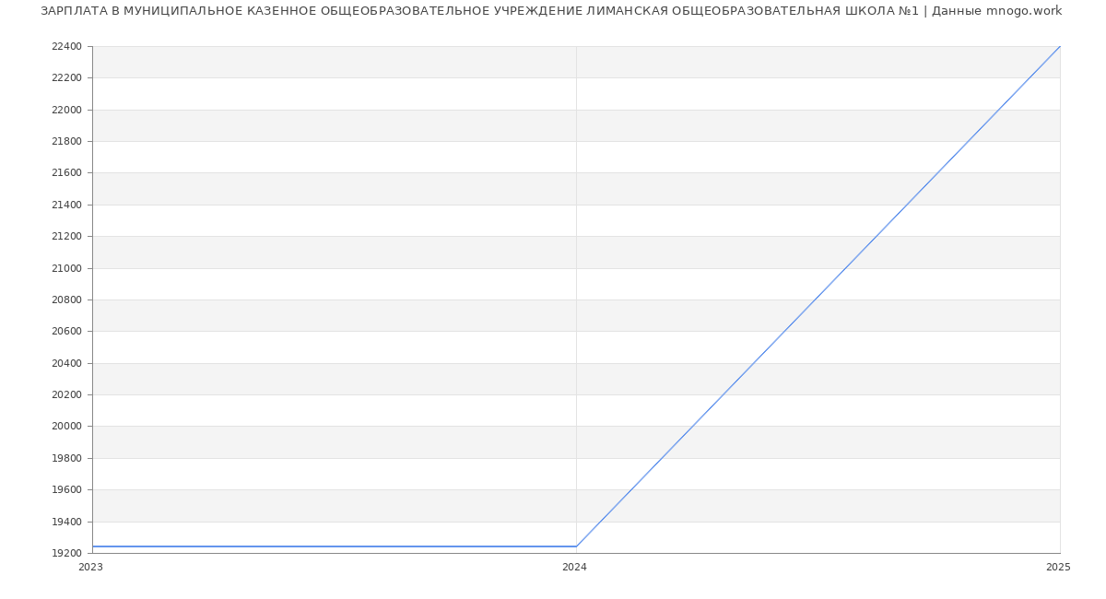Click the line's starting point at 2023
1106x599 pixels.
pyautogui.click(x=93, y=546)
